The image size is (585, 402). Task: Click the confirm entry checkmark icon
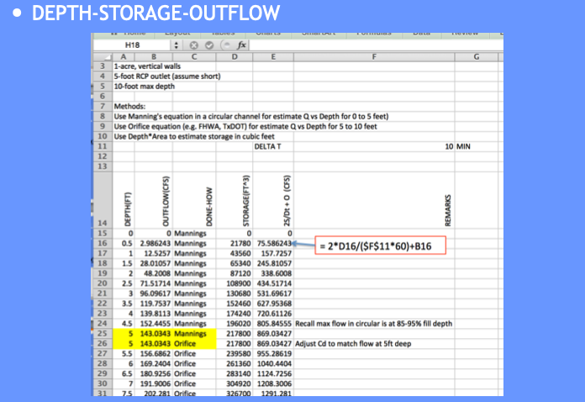pyautogui.click(x=209, y=45)
